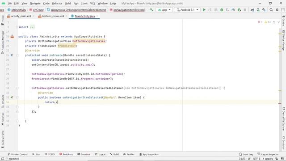Viewport: 286px width, 161px height.
Task: Open the Logcat tool window
Action: coord(100,154)
